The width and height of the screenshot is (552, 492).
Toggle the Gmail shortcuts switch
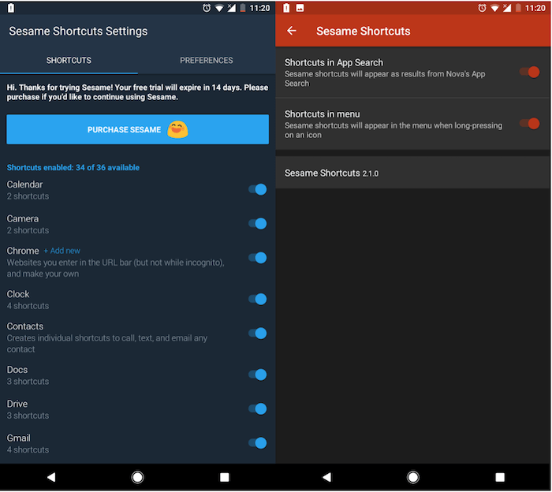pos(258,443)
